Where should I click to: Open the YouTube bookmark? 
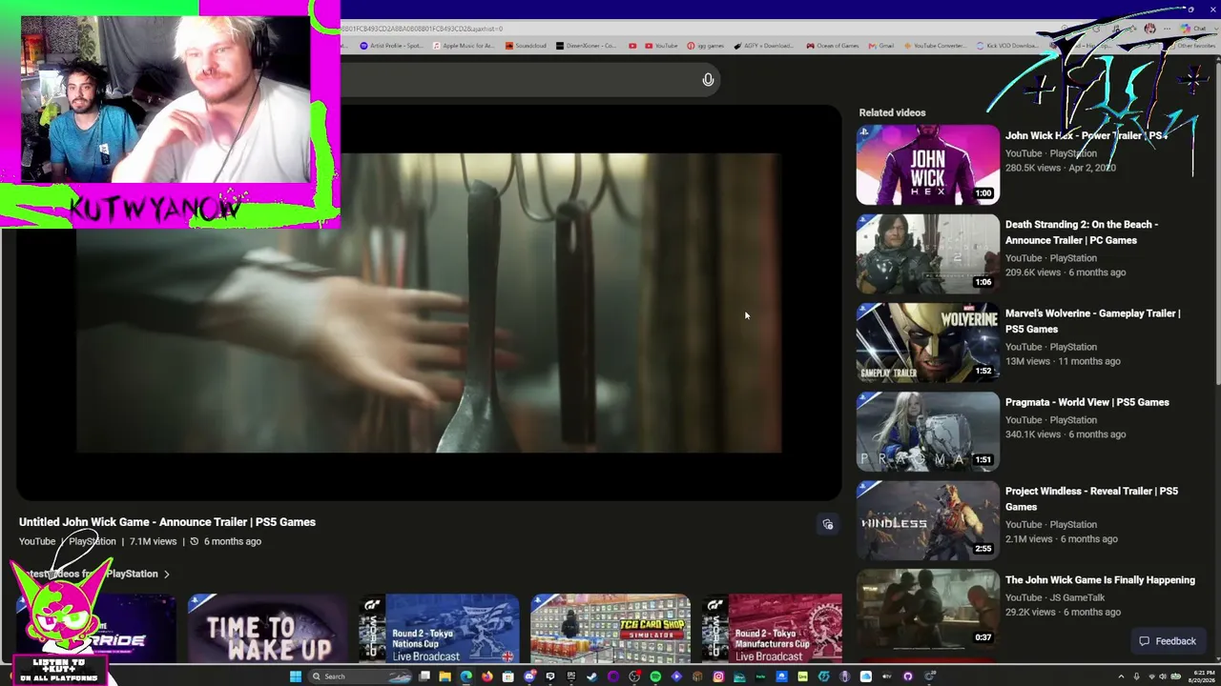coord(661,46)
